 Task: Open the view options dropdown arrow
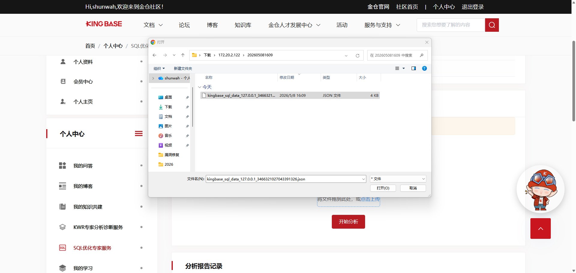pos(403,68)
